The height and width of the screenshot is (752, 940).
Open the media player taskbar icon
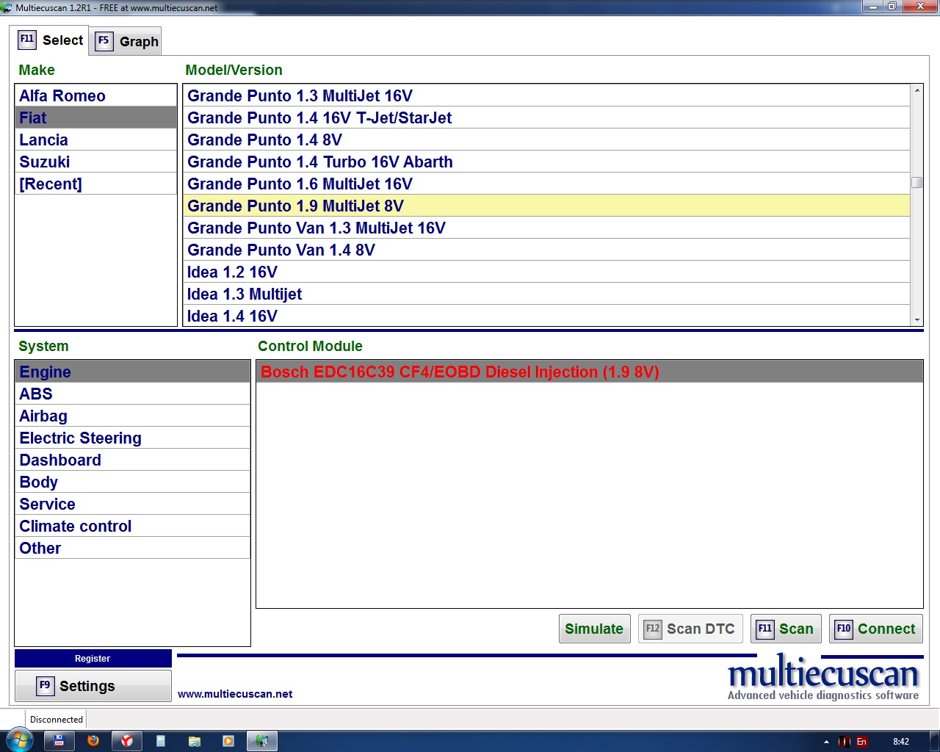tap(228, 741)
